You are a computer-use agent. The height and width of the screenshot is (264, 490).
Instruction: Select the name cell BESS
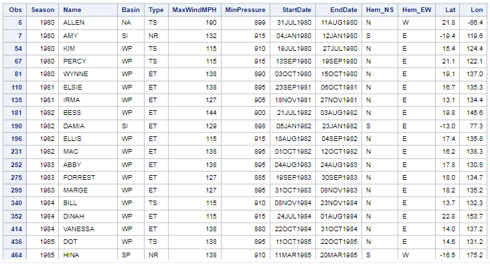click(88, 113)
